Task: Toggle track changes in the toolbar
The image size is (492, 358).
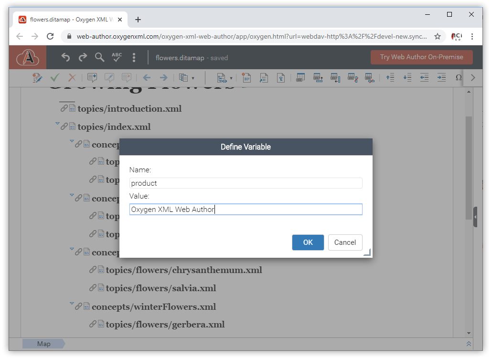Action: coord(37,78)
